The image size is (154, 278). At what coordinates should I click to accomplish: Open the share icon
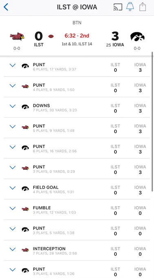(x=143, y=7)
